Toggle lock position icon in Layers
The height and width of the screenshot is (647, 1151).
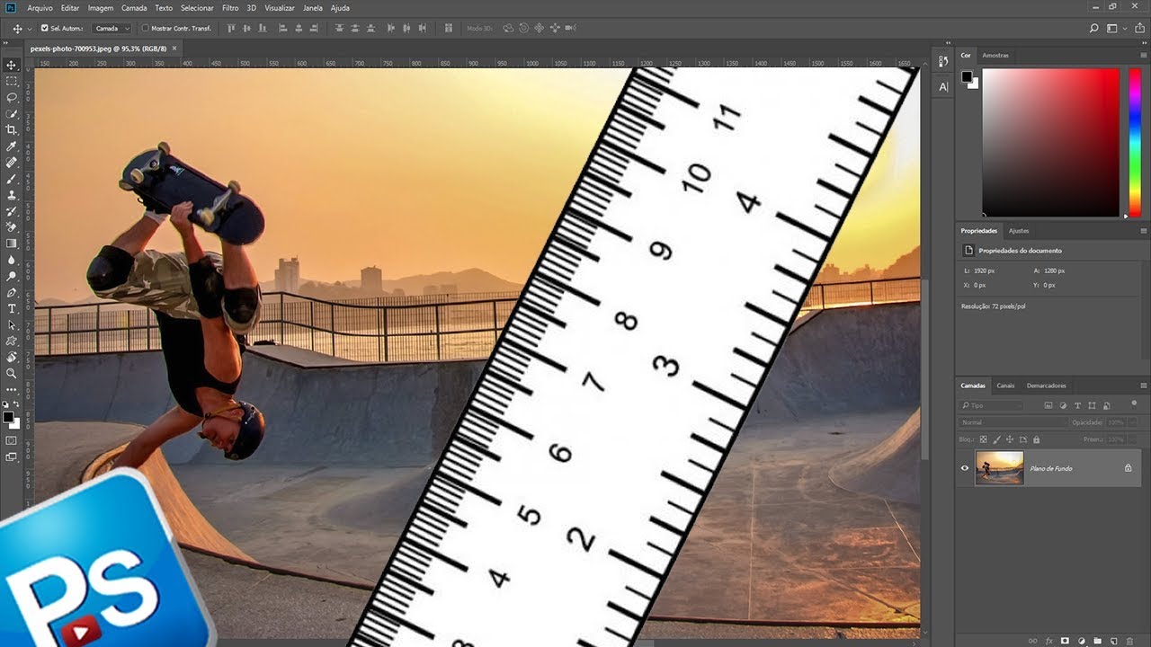coord(1010,439)
